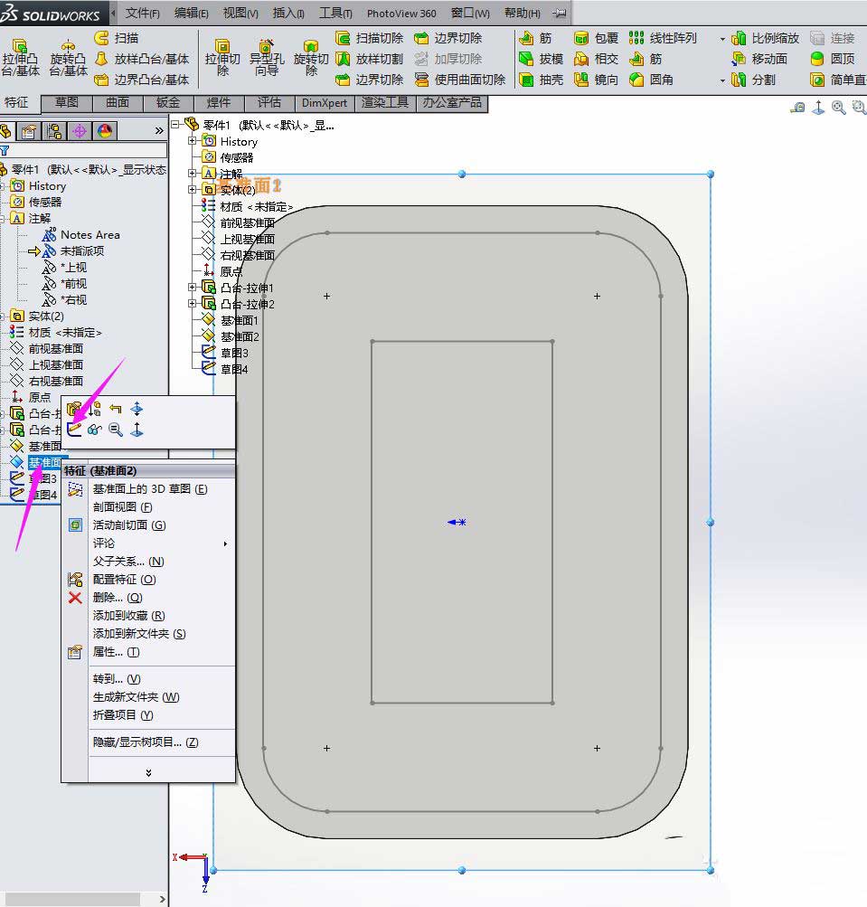This screenshot has width=867, height=907.
Task: Switch to the 渲染工具 tab
Action: pos(385,103)
